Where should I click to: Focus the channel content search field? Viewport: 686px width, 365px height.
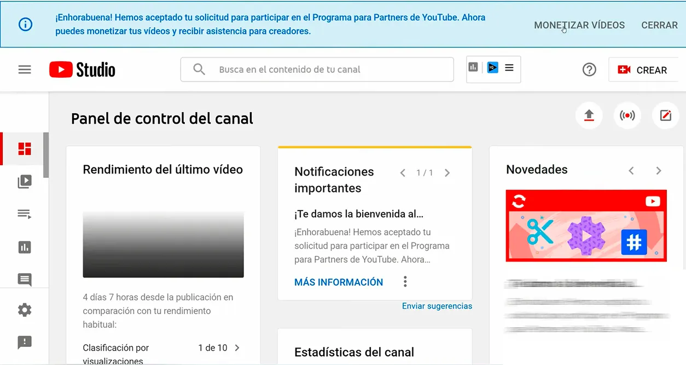click(317, 69)
